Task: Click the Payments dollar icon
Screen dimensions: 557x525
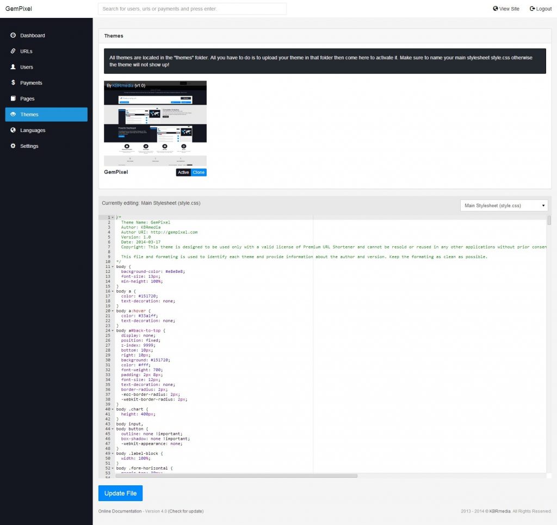Action: (x=13, y=83)
